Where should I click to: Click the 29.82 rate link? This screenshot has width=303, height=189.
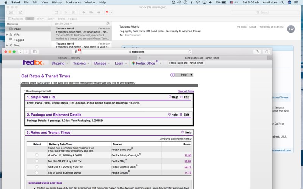point(187,161)
